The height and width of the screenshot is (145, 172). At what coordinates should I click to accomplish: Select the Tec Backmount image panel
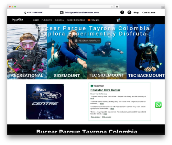[146, 52]
